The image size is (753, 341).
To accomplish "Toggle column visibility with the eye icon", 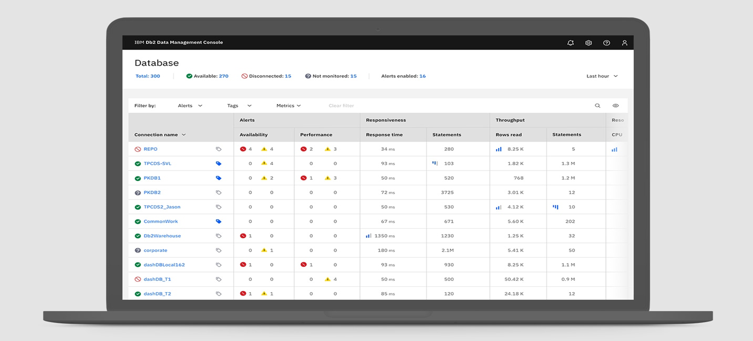I will [615, 106].
